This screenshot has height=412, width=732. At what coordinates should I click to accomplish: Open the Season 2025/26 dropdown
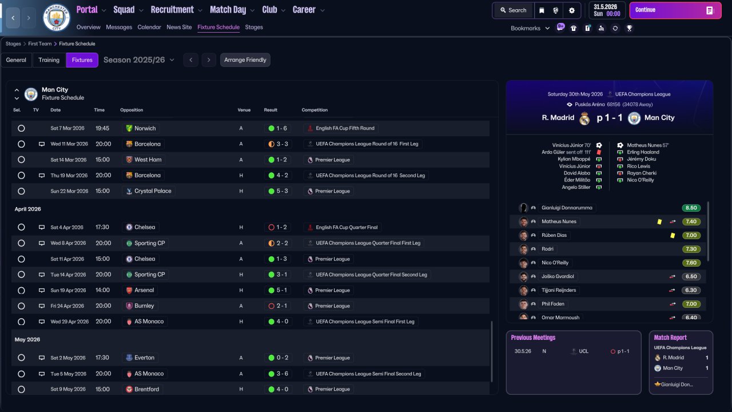click(x=139, y=60)
